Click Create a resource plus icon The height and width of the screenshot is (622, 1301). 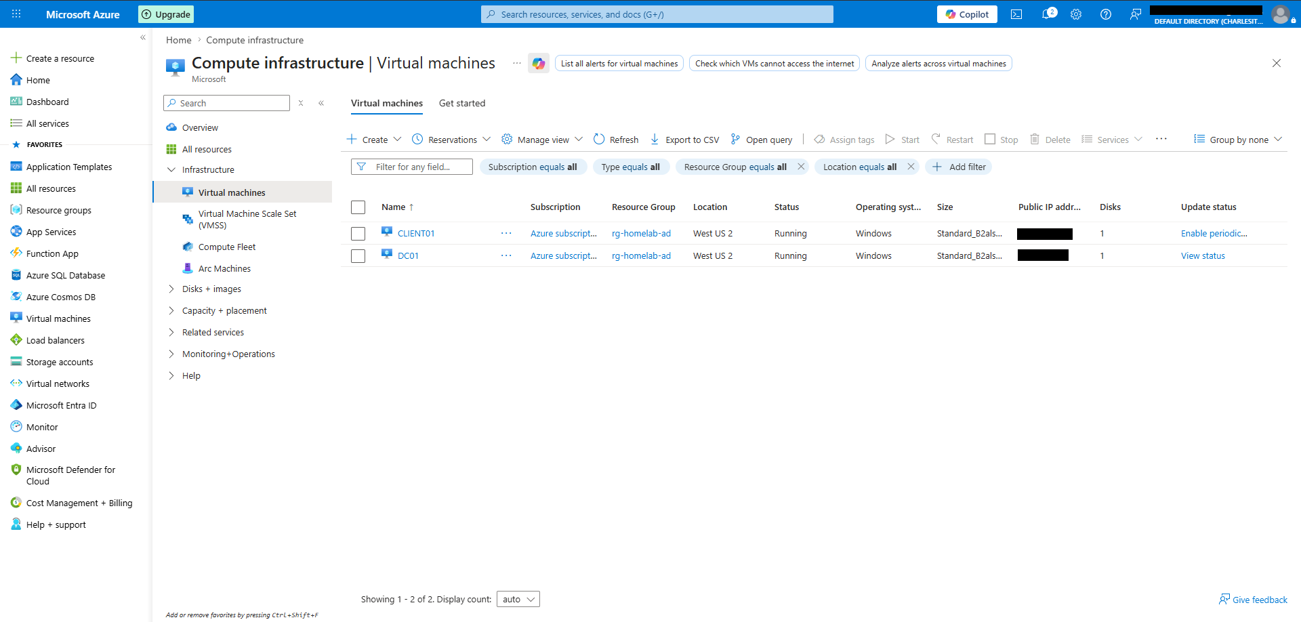[x=16, y=58]
